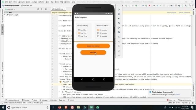Click Collapse All icon in Project panel
The width and height of the screenshot is (196, 110).
click(x=42, y=9)
